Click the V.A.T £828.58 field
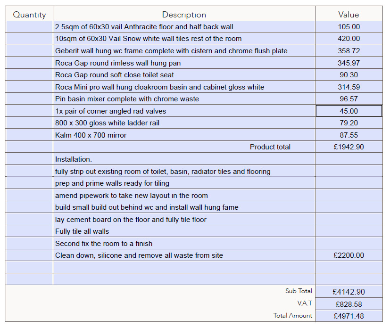The width and height of the screenshot is (390, 328). point(349,304)
